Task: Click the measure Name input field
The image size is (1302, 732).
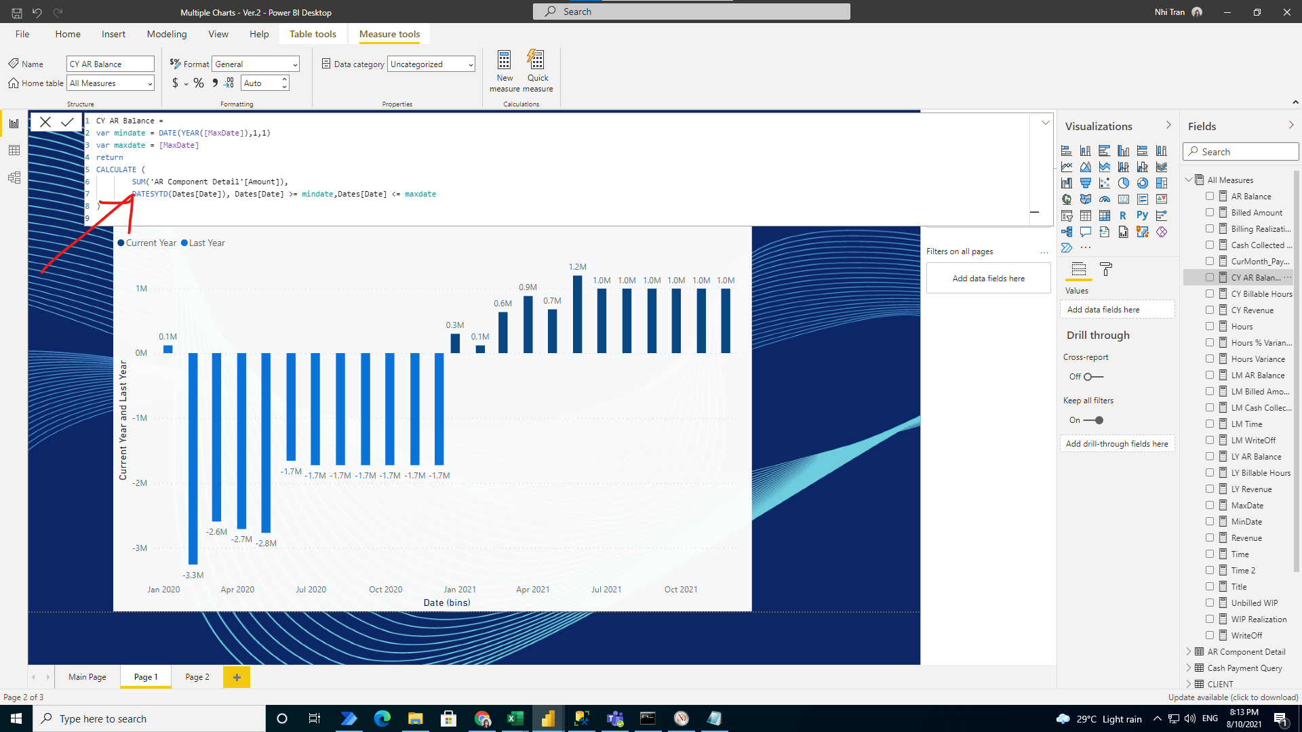Action: [x=111, y=64]
